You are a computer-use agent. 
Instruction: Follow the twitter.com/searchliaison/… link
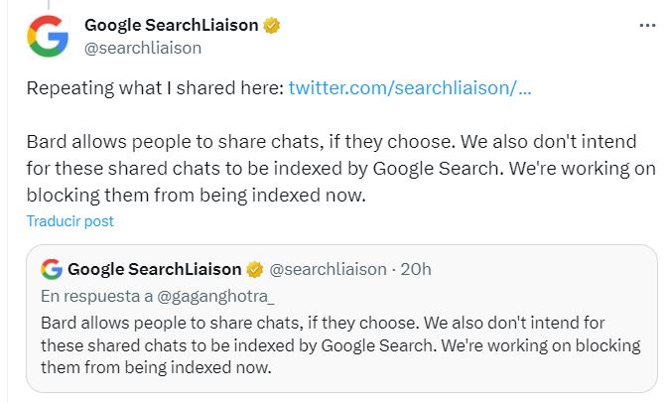[x=410, y=88]
